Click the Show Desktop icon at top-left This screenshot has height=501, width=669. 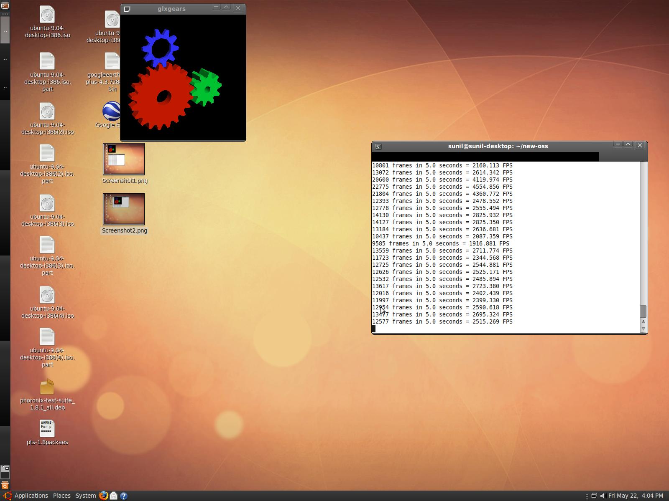(5, 5)
